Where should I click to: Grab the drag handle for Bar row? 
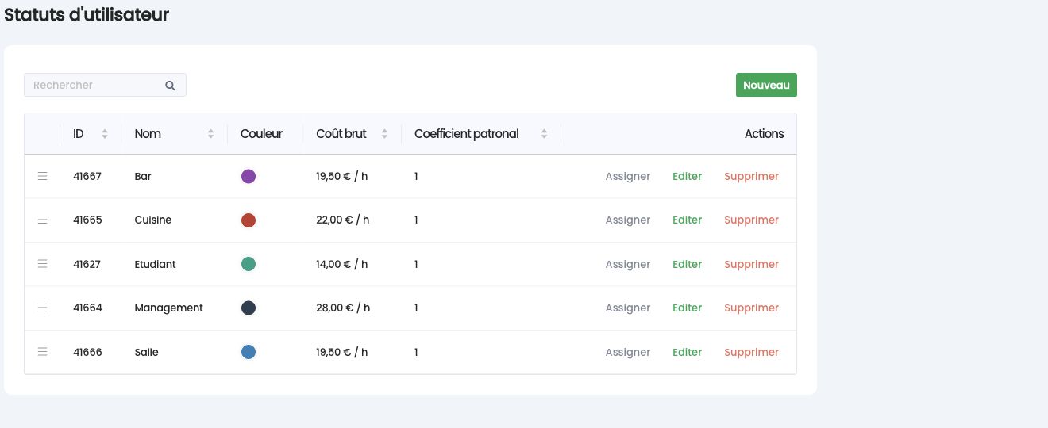pos(43,176)
